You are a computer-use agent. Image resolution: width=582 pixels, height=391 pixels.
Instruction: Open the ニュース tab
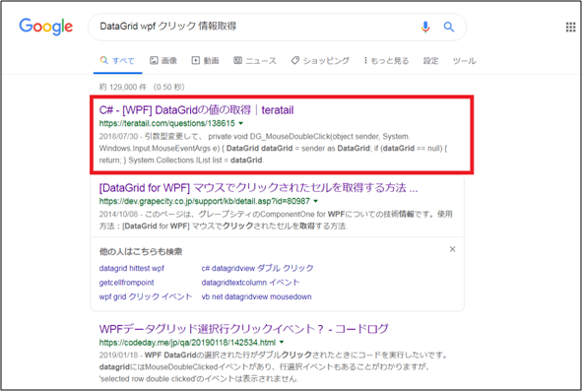coord(255,60)
